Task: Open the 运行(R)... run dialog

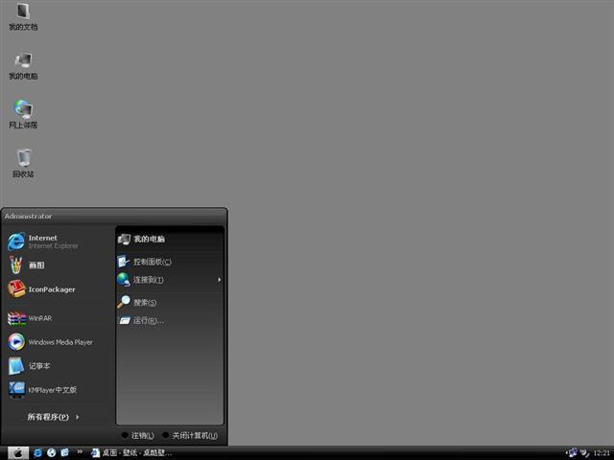Action: [170, 321]
